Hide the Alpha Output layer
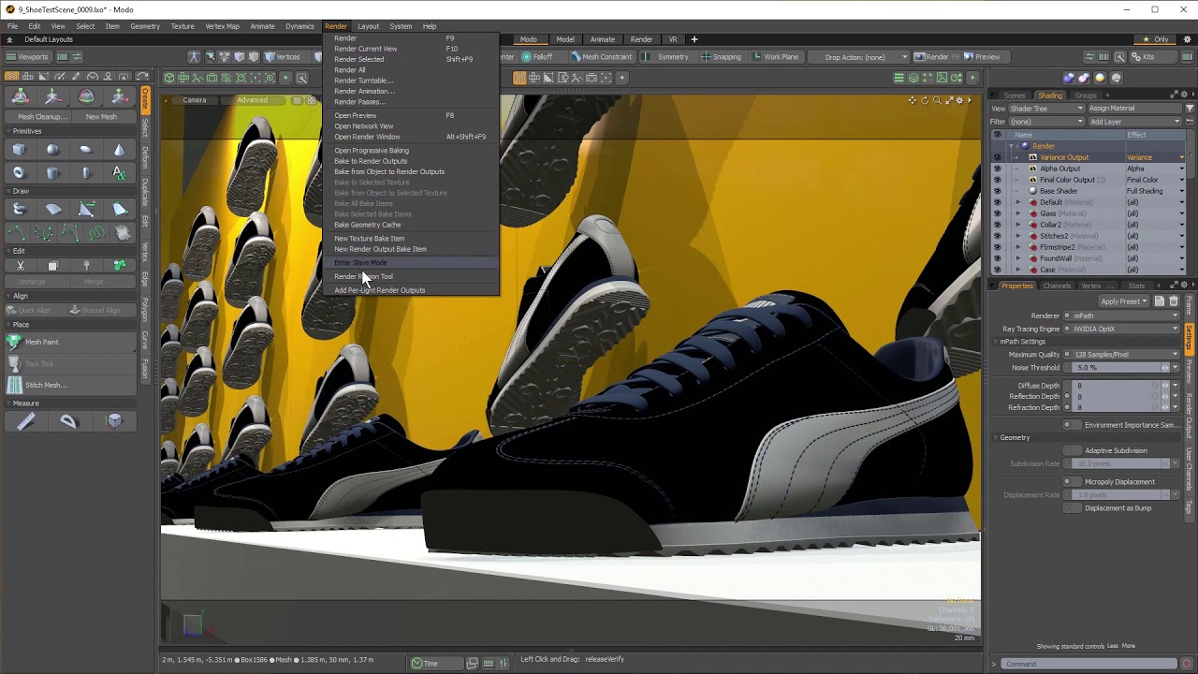The image size is (1198, 674). [997, 168]
